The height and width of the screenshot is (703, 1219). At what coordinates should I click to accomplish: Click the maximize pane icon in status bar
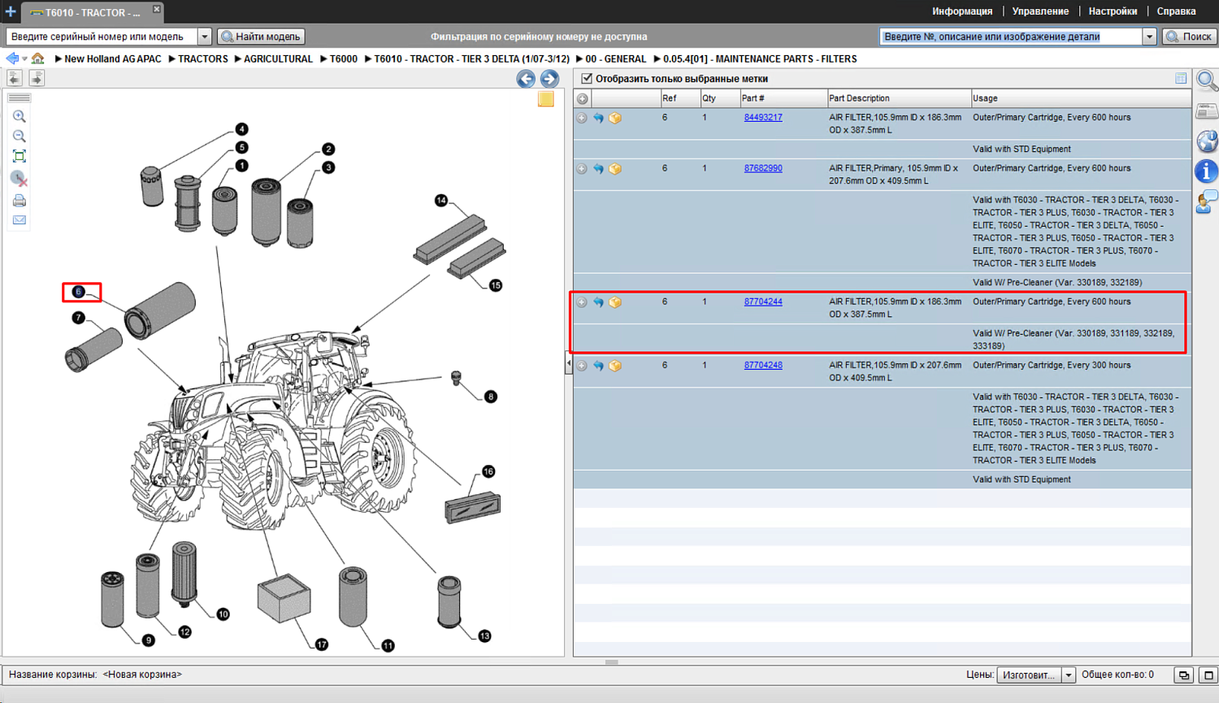(x=1208, y=675)
